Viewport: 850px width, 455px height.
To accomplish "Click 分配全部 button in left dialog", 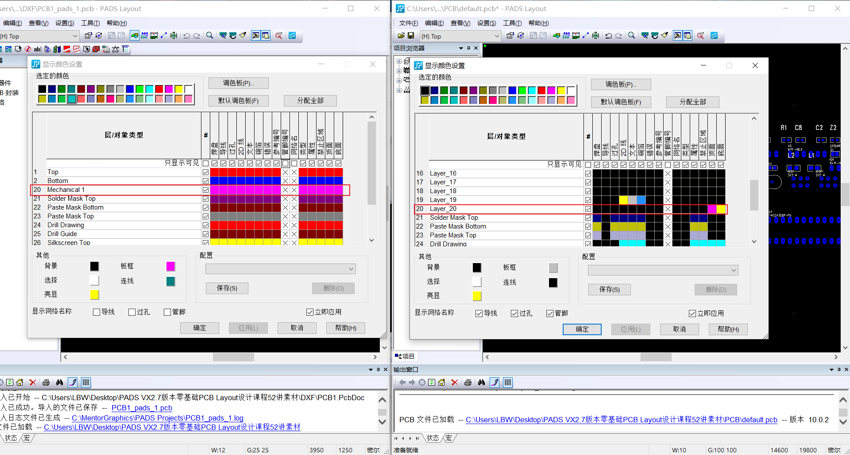I will [310, 101].
